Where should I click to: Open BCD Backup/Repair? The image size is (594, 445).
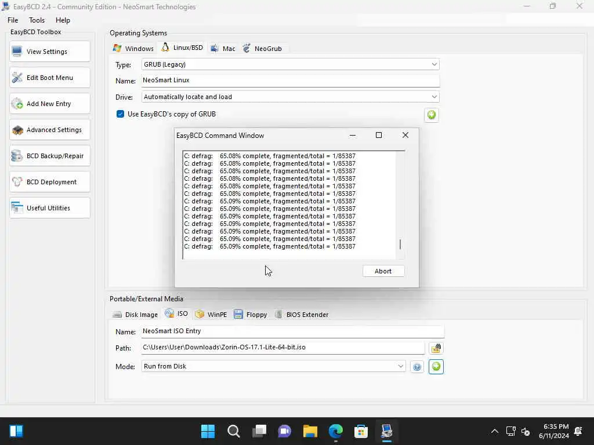pyautogui.click(x=50, y=156)
